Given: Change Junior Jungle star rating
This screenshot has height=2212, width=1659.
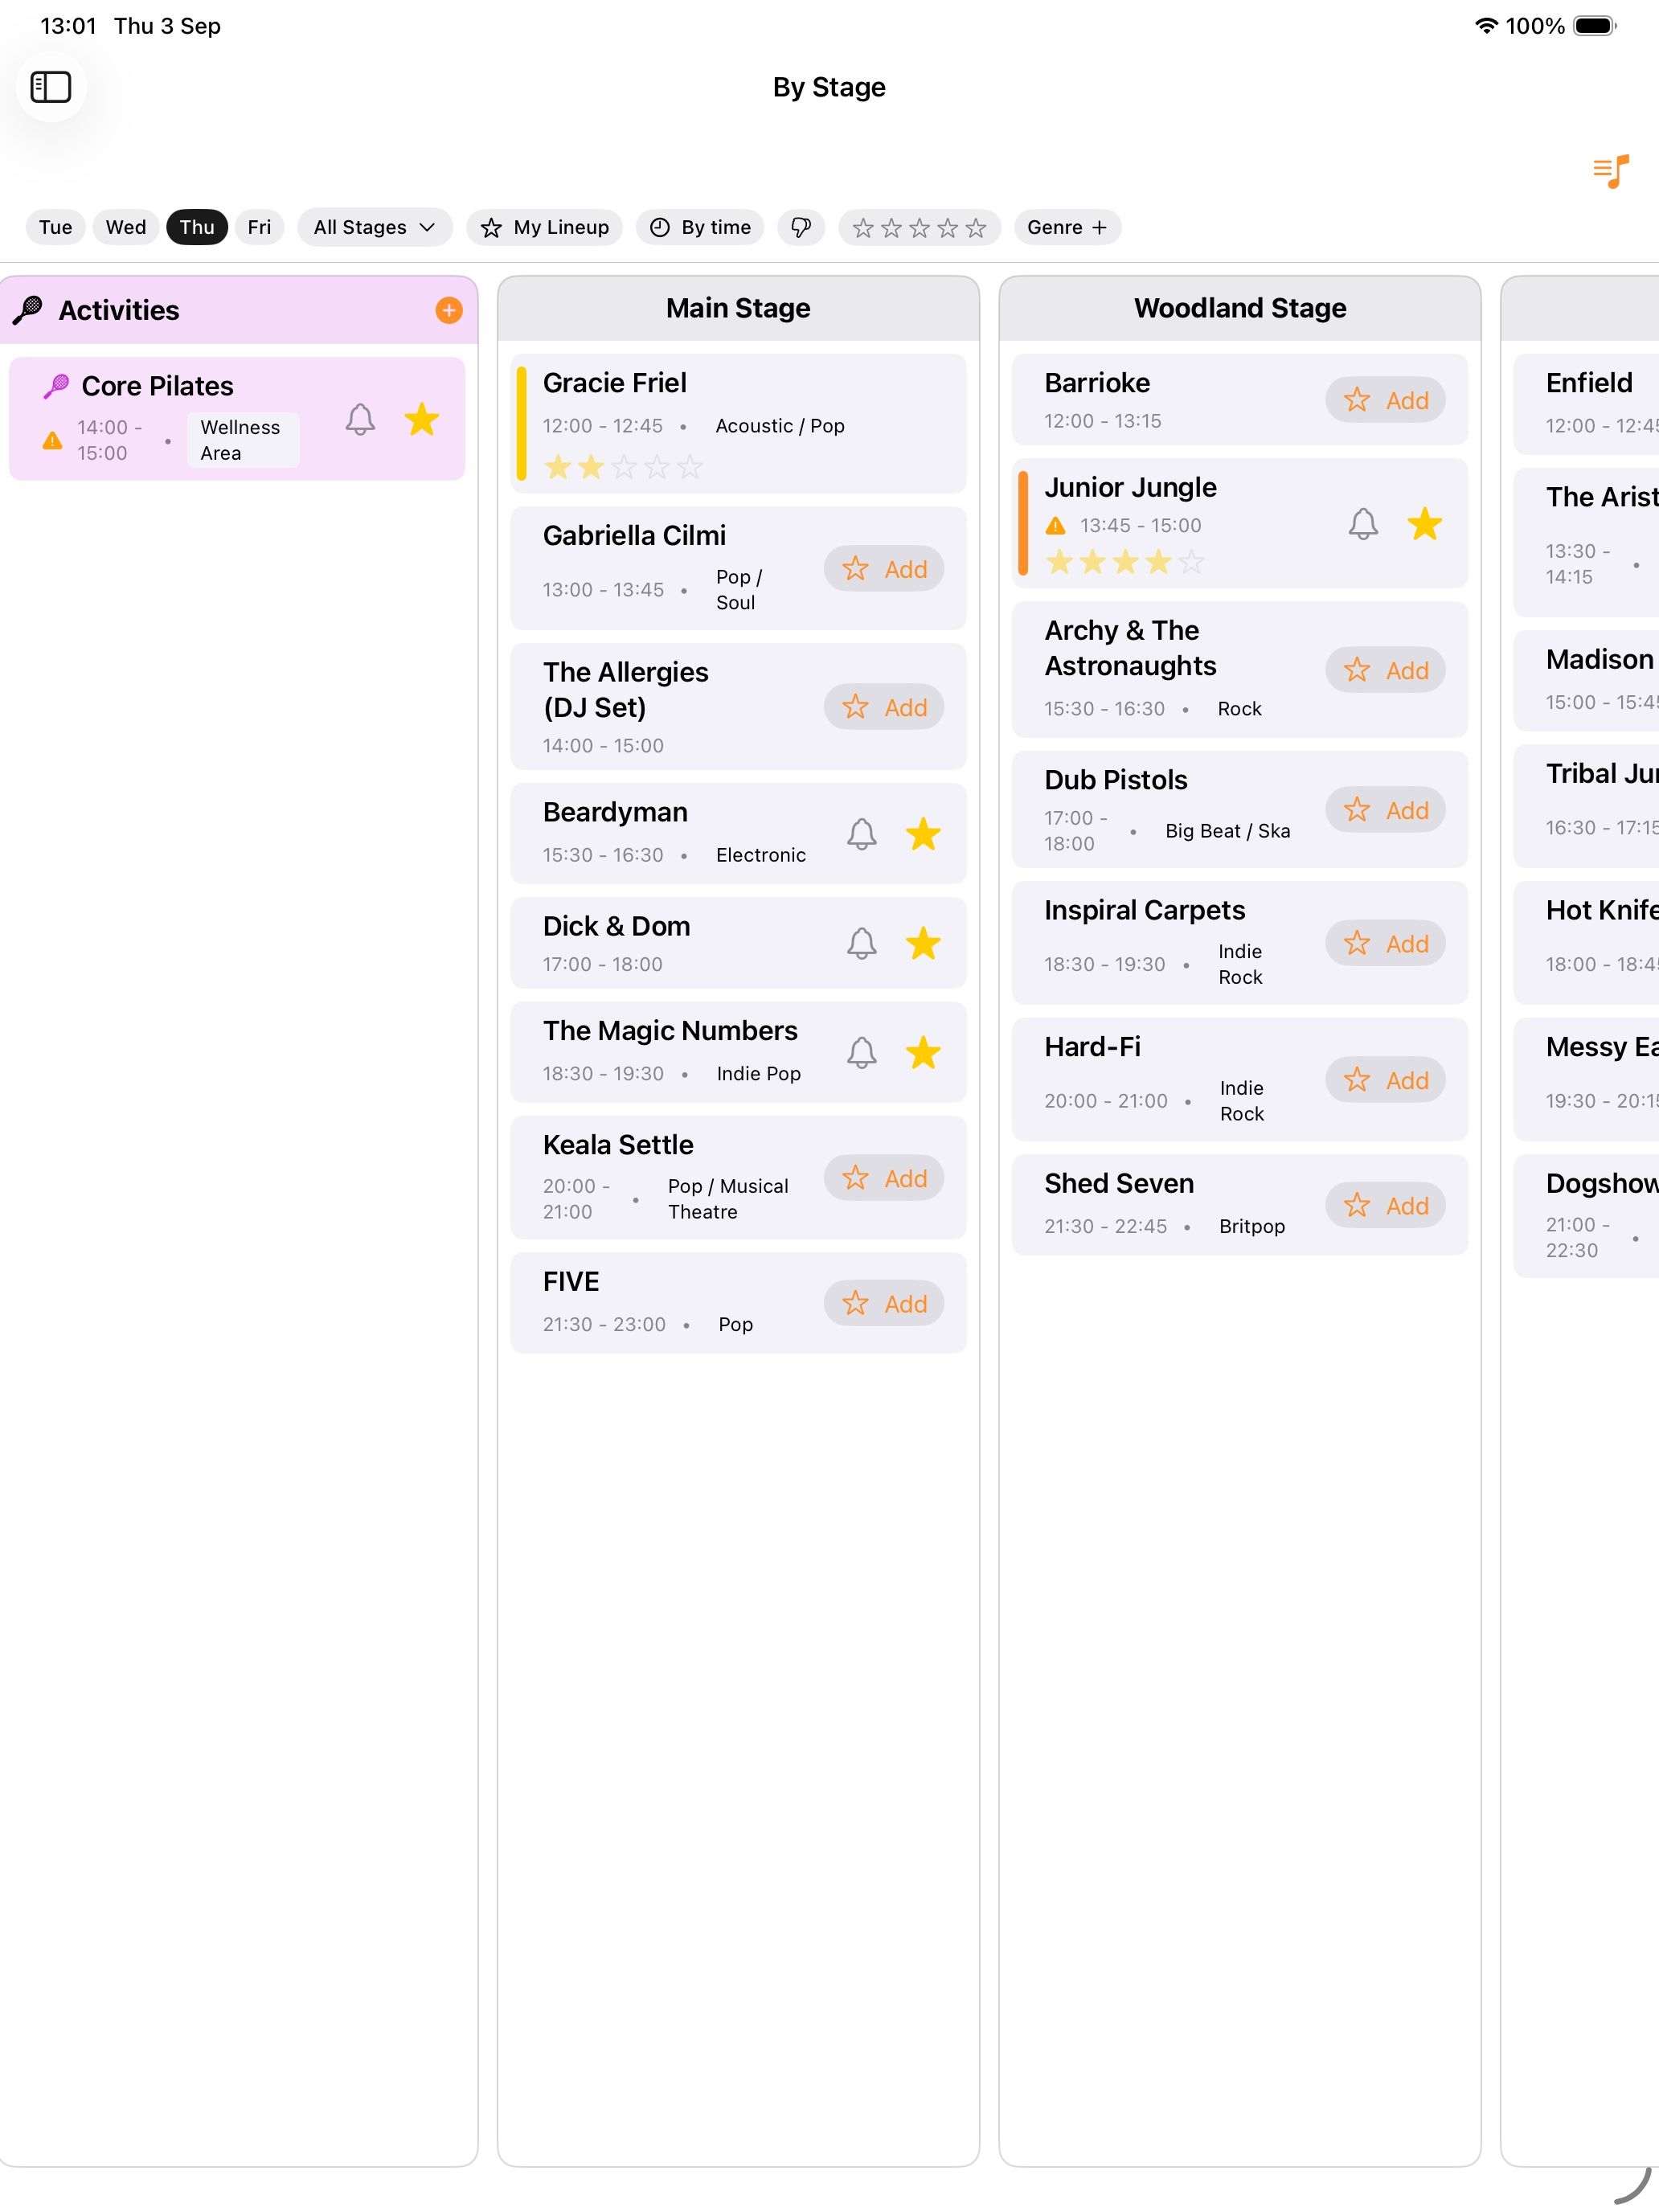Looking at the screenshot, I should (1125, 561).
